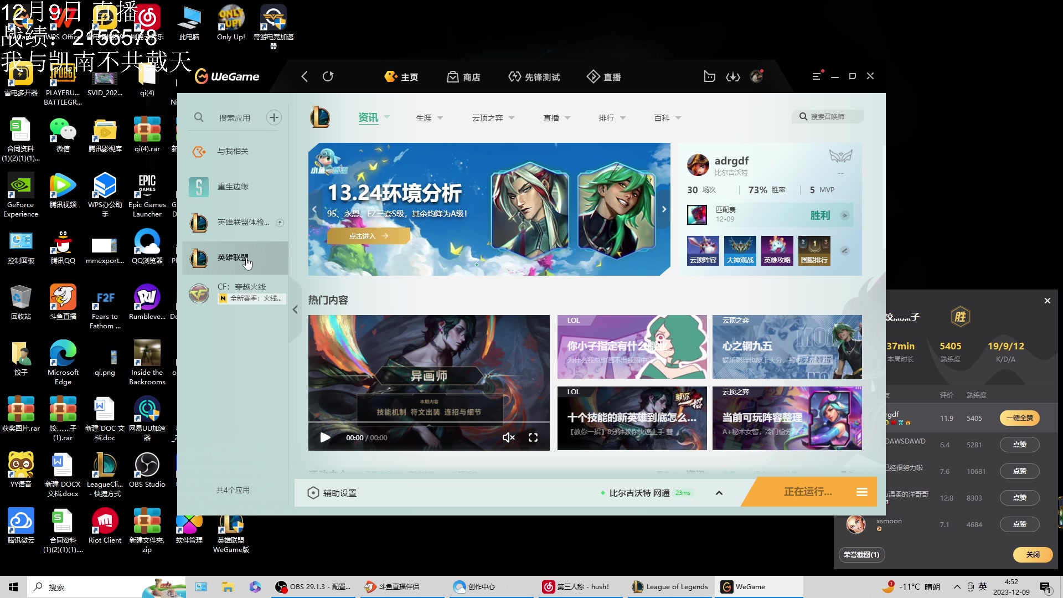The width and height of the screenshot is (1063, 598).
Task: Open the 心之钢九五 article thumbnail
Action: click(787, 347)
